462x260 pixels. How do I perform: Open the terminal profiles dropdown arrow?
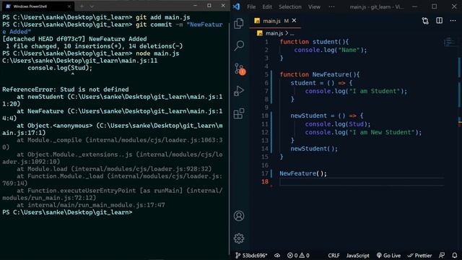point(92,6)
